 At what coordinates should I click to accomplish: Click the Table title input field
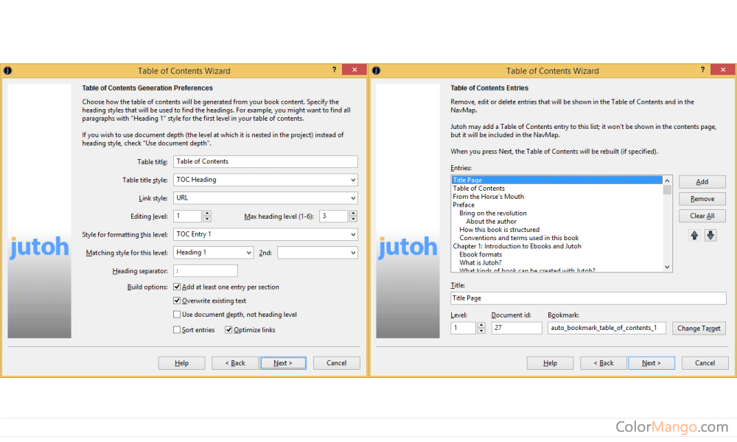coord(265,161)
